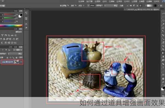Toggle the Transparency checkbox in options bar

point(68,5)
